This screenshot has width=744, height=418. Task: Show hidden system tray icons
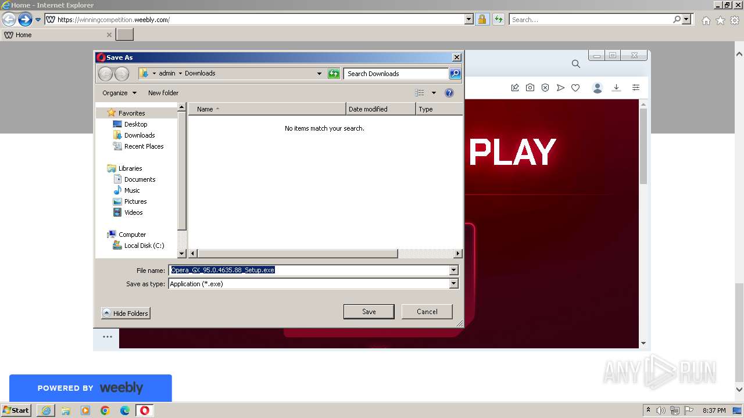(648, 410)
